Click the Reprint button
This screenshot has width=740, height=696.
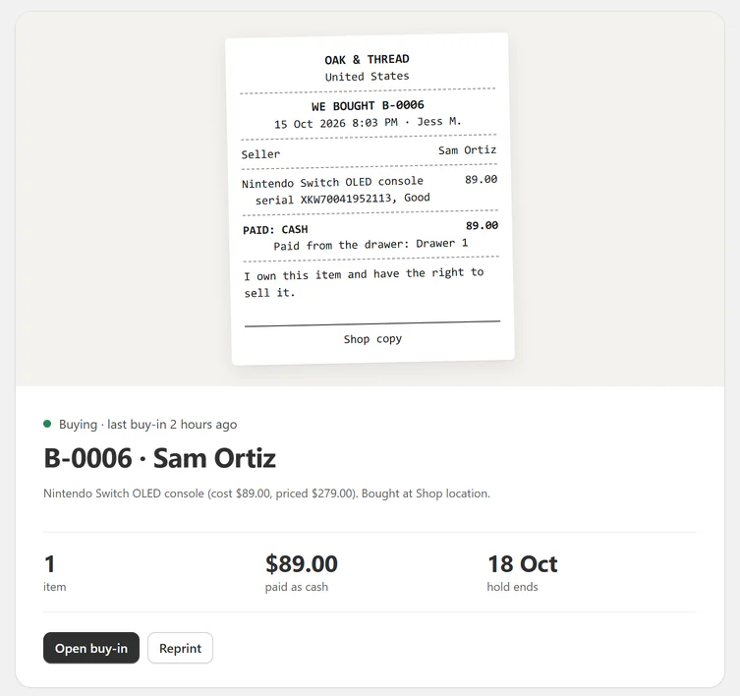tap(180, 648)
